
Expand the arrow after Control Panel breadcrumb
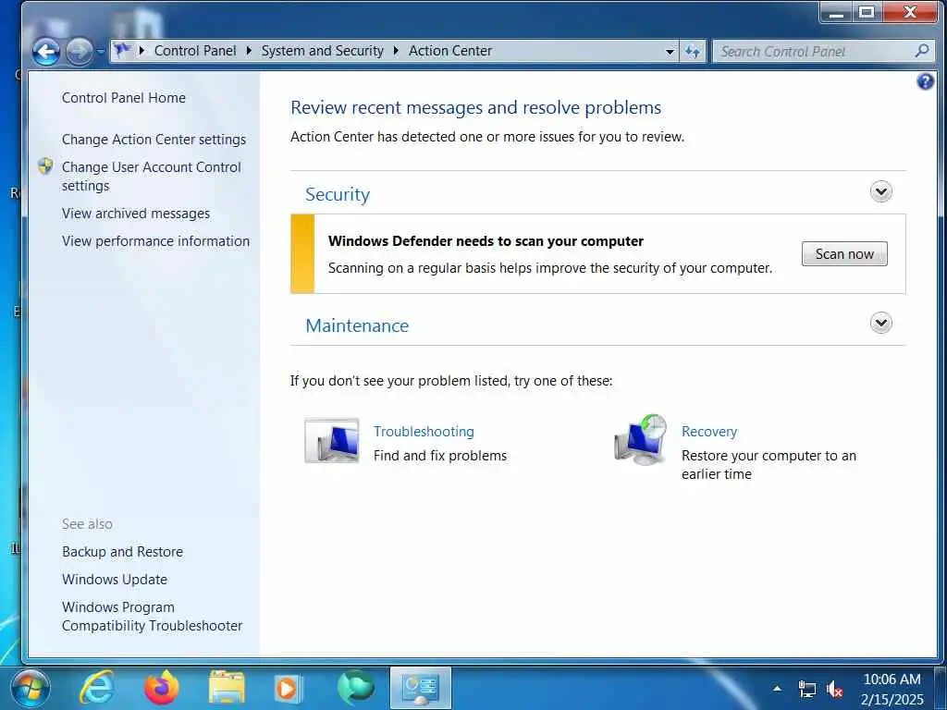click(248, 51)
